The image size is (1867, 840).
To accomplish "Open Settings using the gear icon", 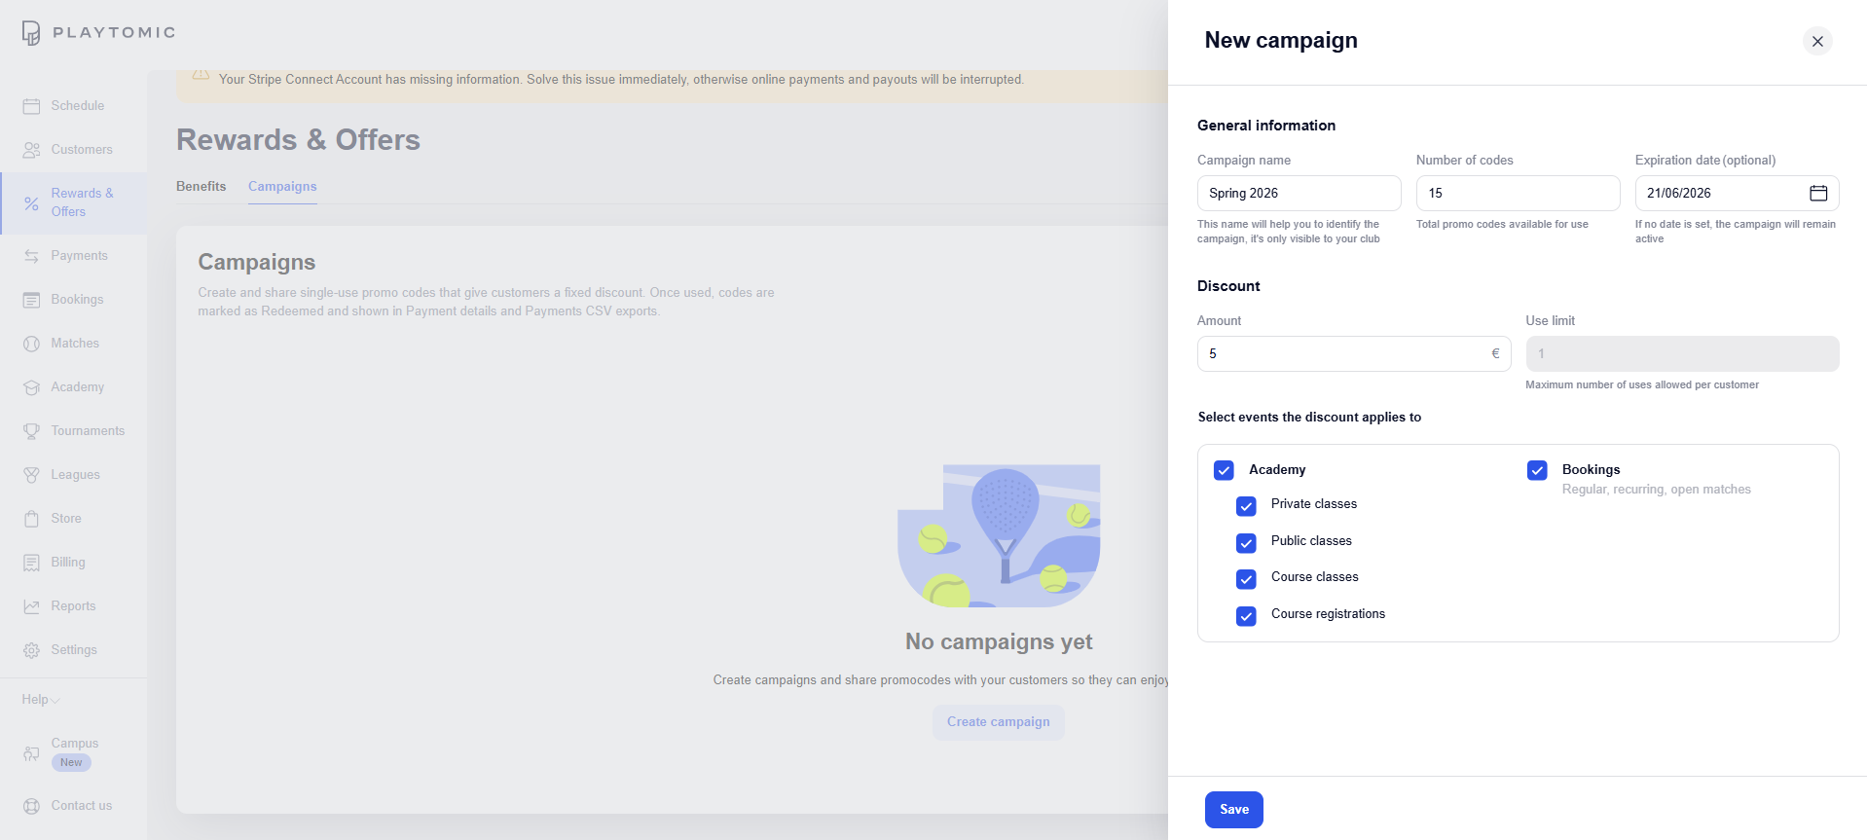I will 31,650.
